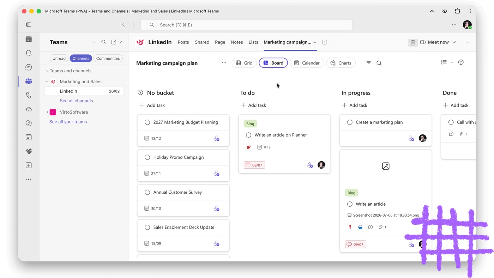
Task: Open Apps plus icon in left rail
Action: tap(29, 165)
